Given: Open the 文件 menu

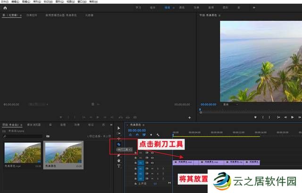Looking at the screenshot, I should point(4,2).
